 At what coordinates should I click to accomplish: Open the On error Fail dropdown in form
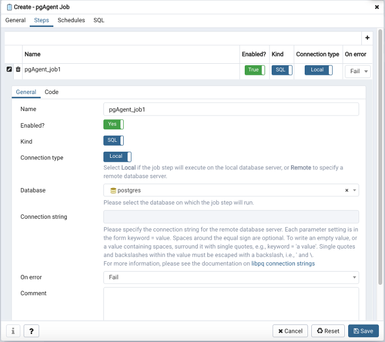(x=231, y=278)
